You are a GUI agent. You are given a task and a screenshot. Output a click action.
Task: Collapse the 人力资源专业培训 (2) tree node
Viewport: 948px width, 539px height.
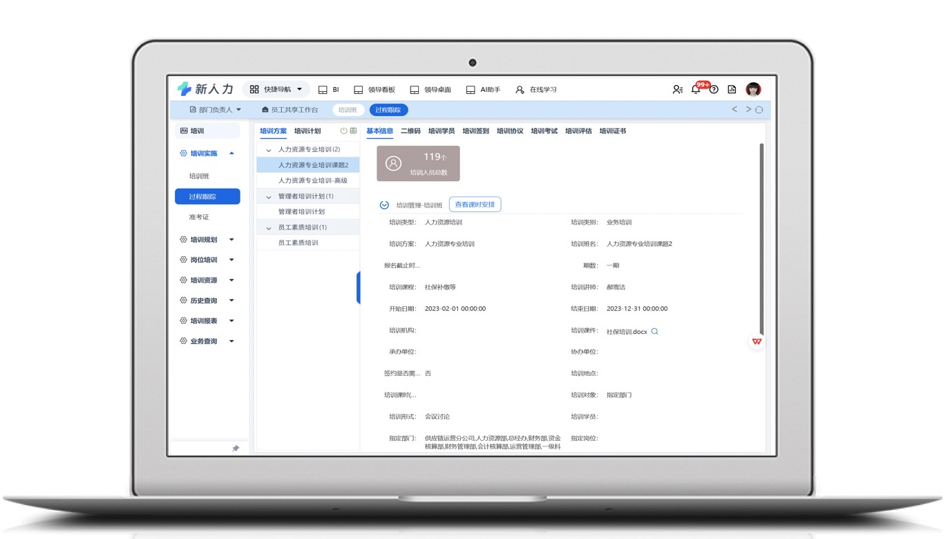[x=269, y=150]
